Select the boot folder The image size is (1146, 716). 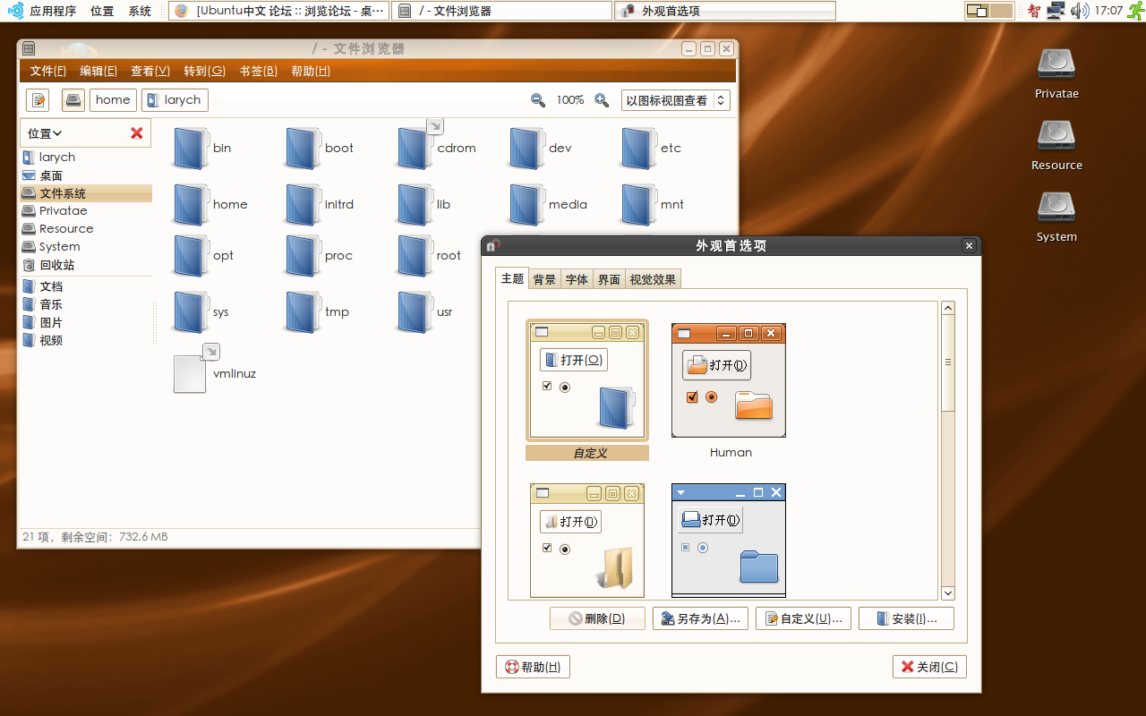302,149
